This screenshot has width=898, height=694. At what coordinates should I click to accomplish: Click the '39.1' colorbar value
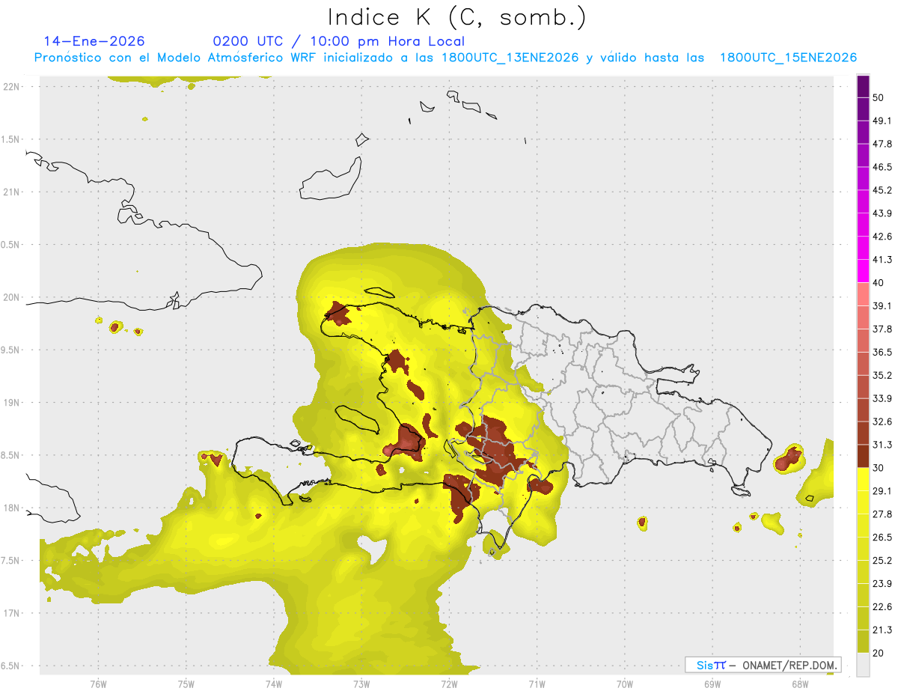882,305
